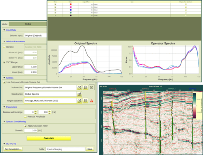Click the Type column header

click(132, 2)
